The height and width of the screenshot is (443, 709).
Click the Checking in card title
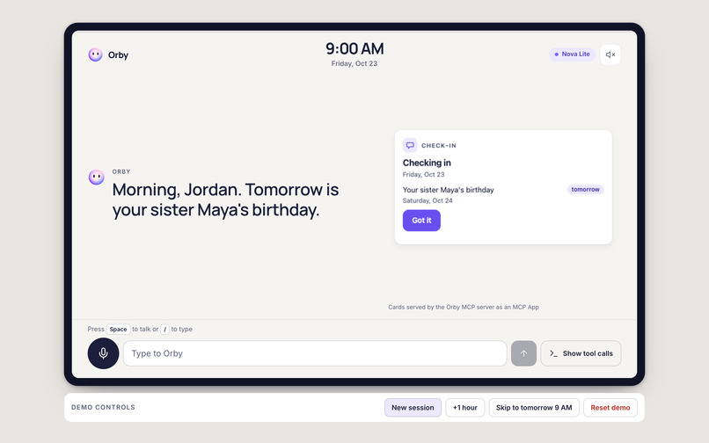tap(427, 163)
